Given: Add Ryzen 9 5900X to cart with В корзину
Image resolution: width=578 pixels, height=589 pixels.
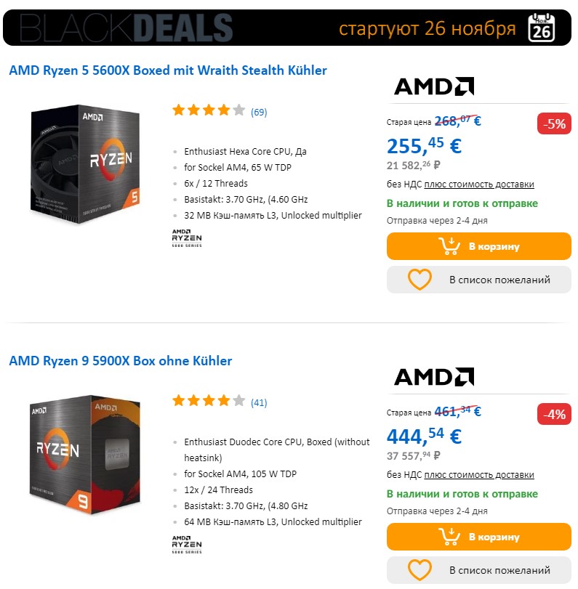Looking at the screenshot, I should 494,537.
